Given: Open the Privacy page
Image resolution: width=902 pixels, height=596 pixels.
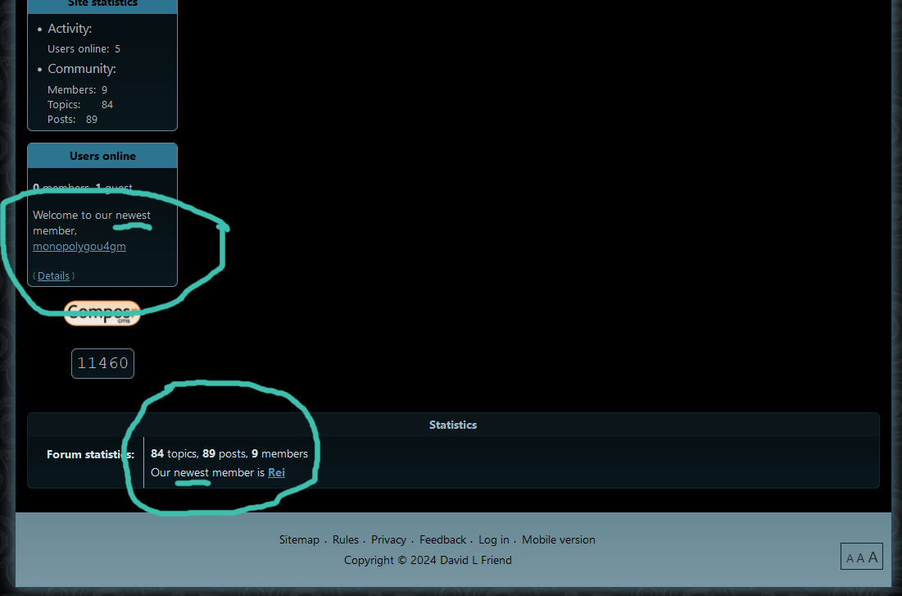Looking at the screenshot, I should 388,539.
